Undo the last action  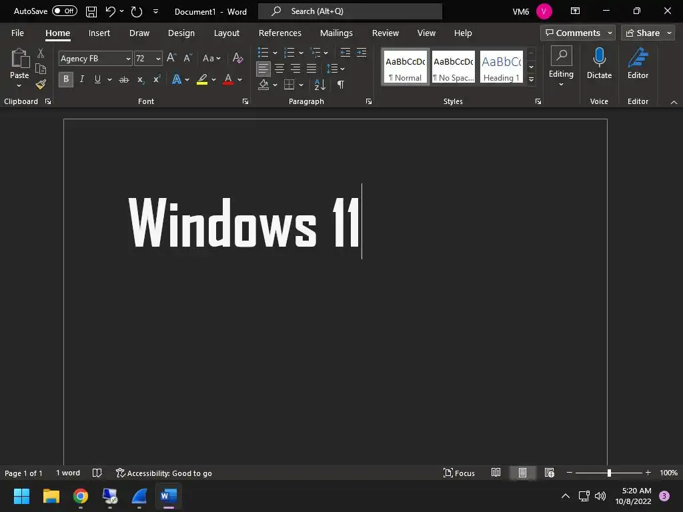click(x=110, y=12)
